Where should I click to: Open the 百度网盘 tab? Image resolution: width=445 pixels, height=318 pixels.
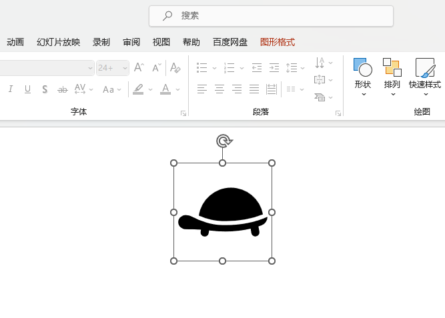click(x=230, y=42)
